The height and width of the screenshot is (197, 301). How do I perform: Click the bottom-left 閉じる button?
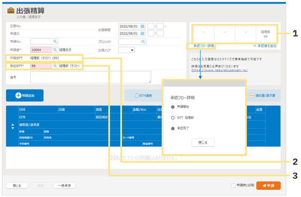tap(17, 186)
